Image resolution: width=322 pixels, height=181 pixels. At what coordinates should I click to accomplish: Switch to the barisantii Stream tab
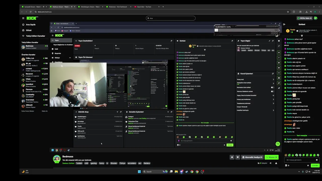click(34, 7)
